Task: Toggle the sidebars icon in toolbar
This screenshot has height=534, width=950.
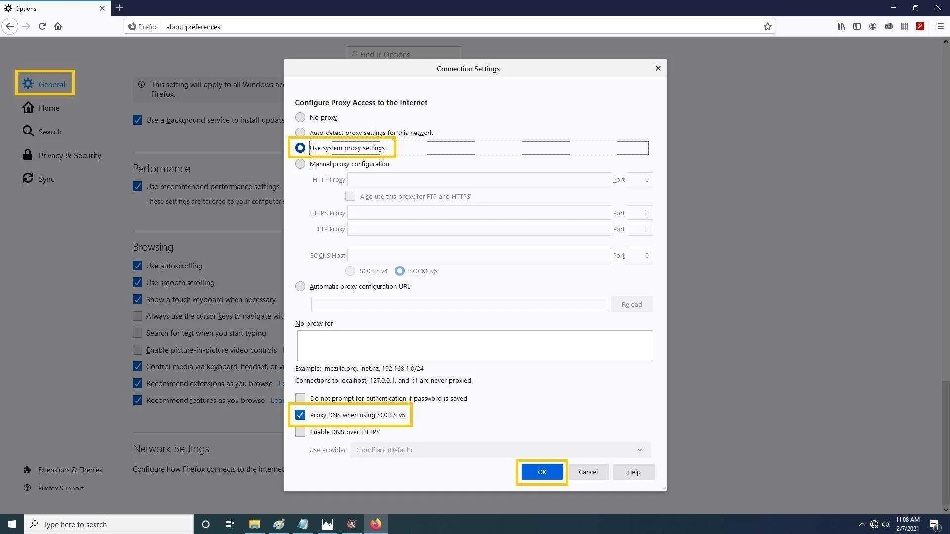Action: [x=856, y=26]
